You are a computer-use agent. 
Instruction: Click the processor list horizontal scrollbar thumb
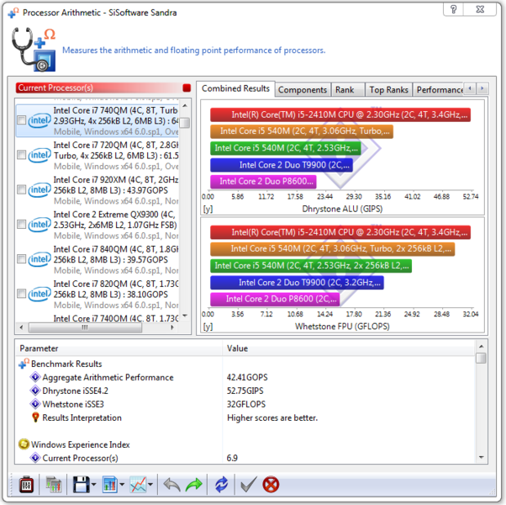(x=85, y=327)
